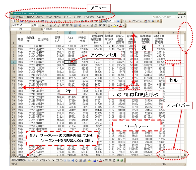This screenshot has width=196, height=170.
Task: Expand the Borders dropdown arrow
Action: pos(112,25)
